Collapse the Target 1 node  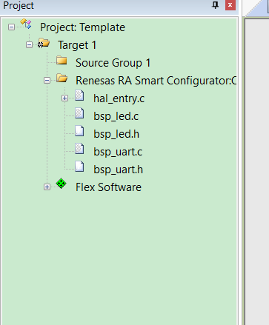29,45
